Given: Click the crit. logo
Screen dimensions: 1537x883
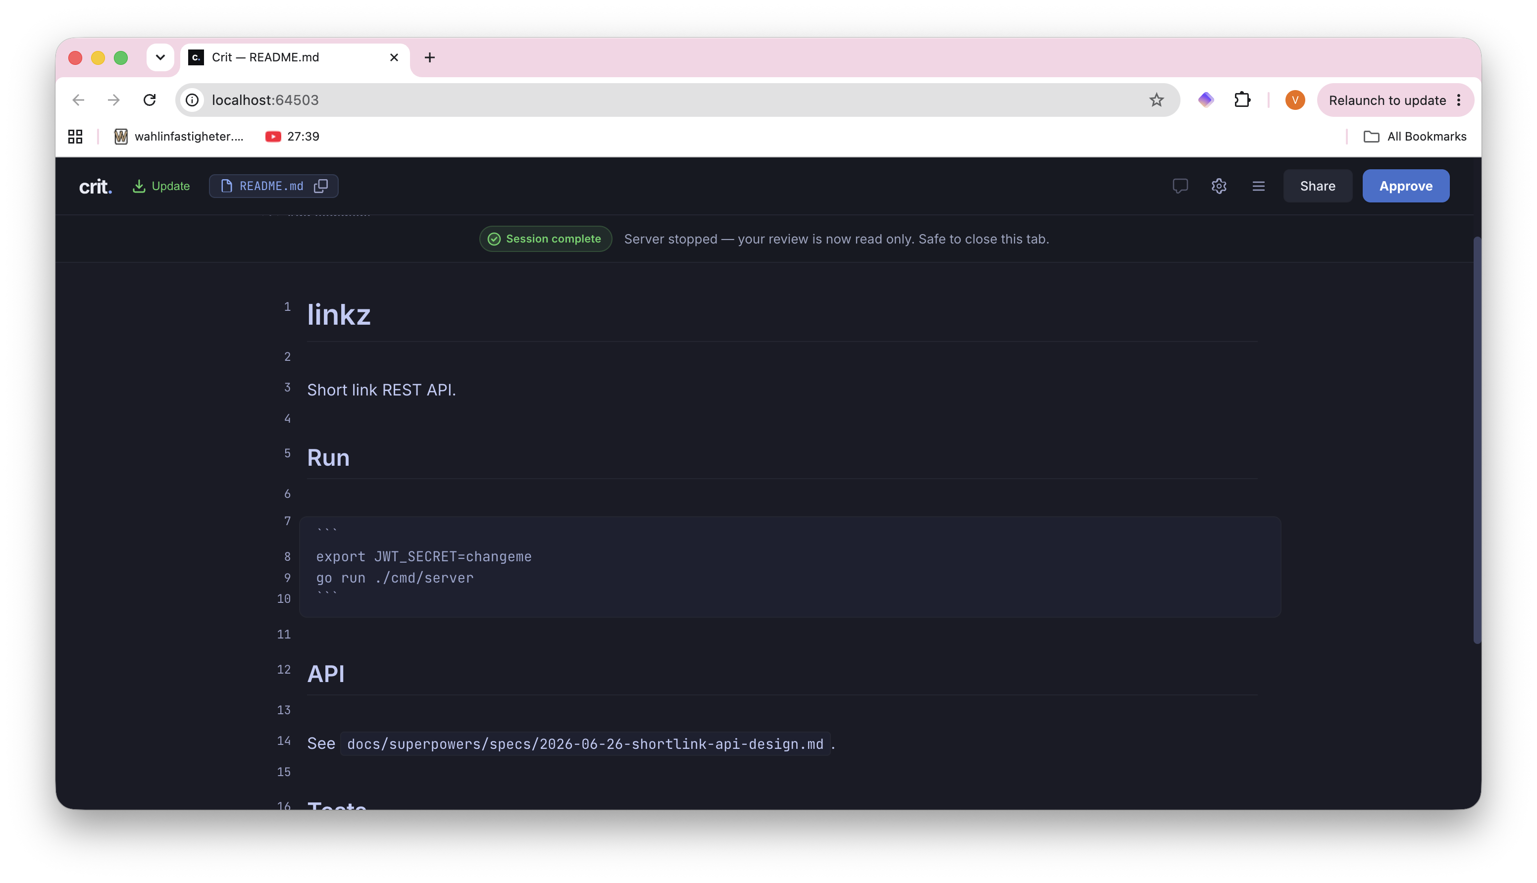Looking at the screenshot, I should (95, 186).
